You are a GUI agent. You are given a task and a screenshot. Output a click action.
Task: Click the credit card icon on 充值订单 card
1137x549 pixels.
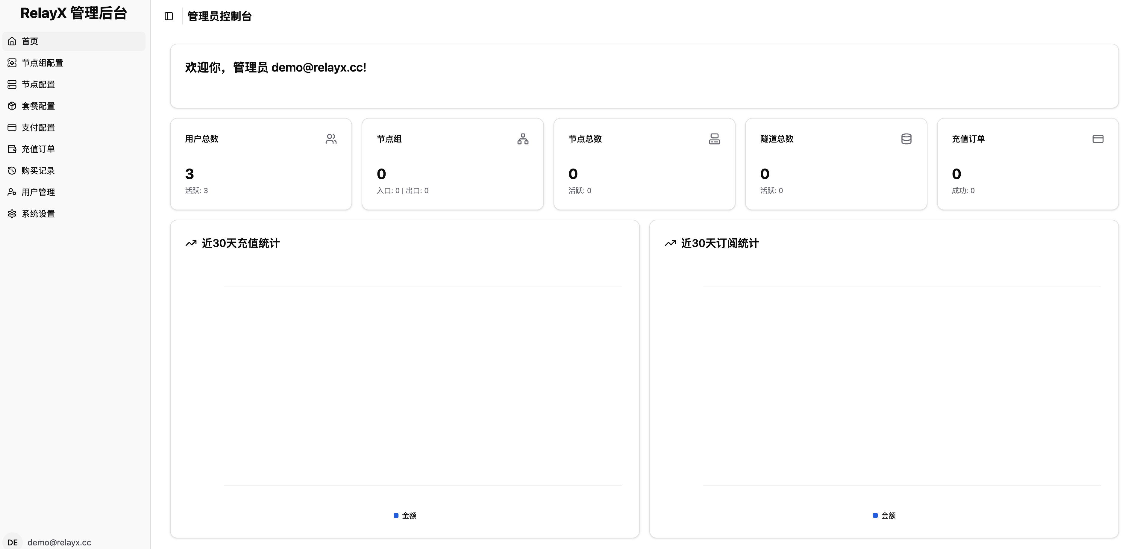(x=1098, y=139)
